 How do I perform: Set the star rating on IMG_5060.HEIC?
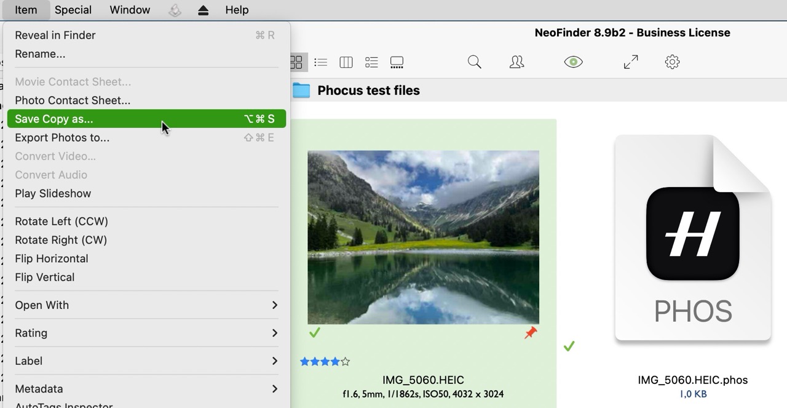(x=325, y=362)
